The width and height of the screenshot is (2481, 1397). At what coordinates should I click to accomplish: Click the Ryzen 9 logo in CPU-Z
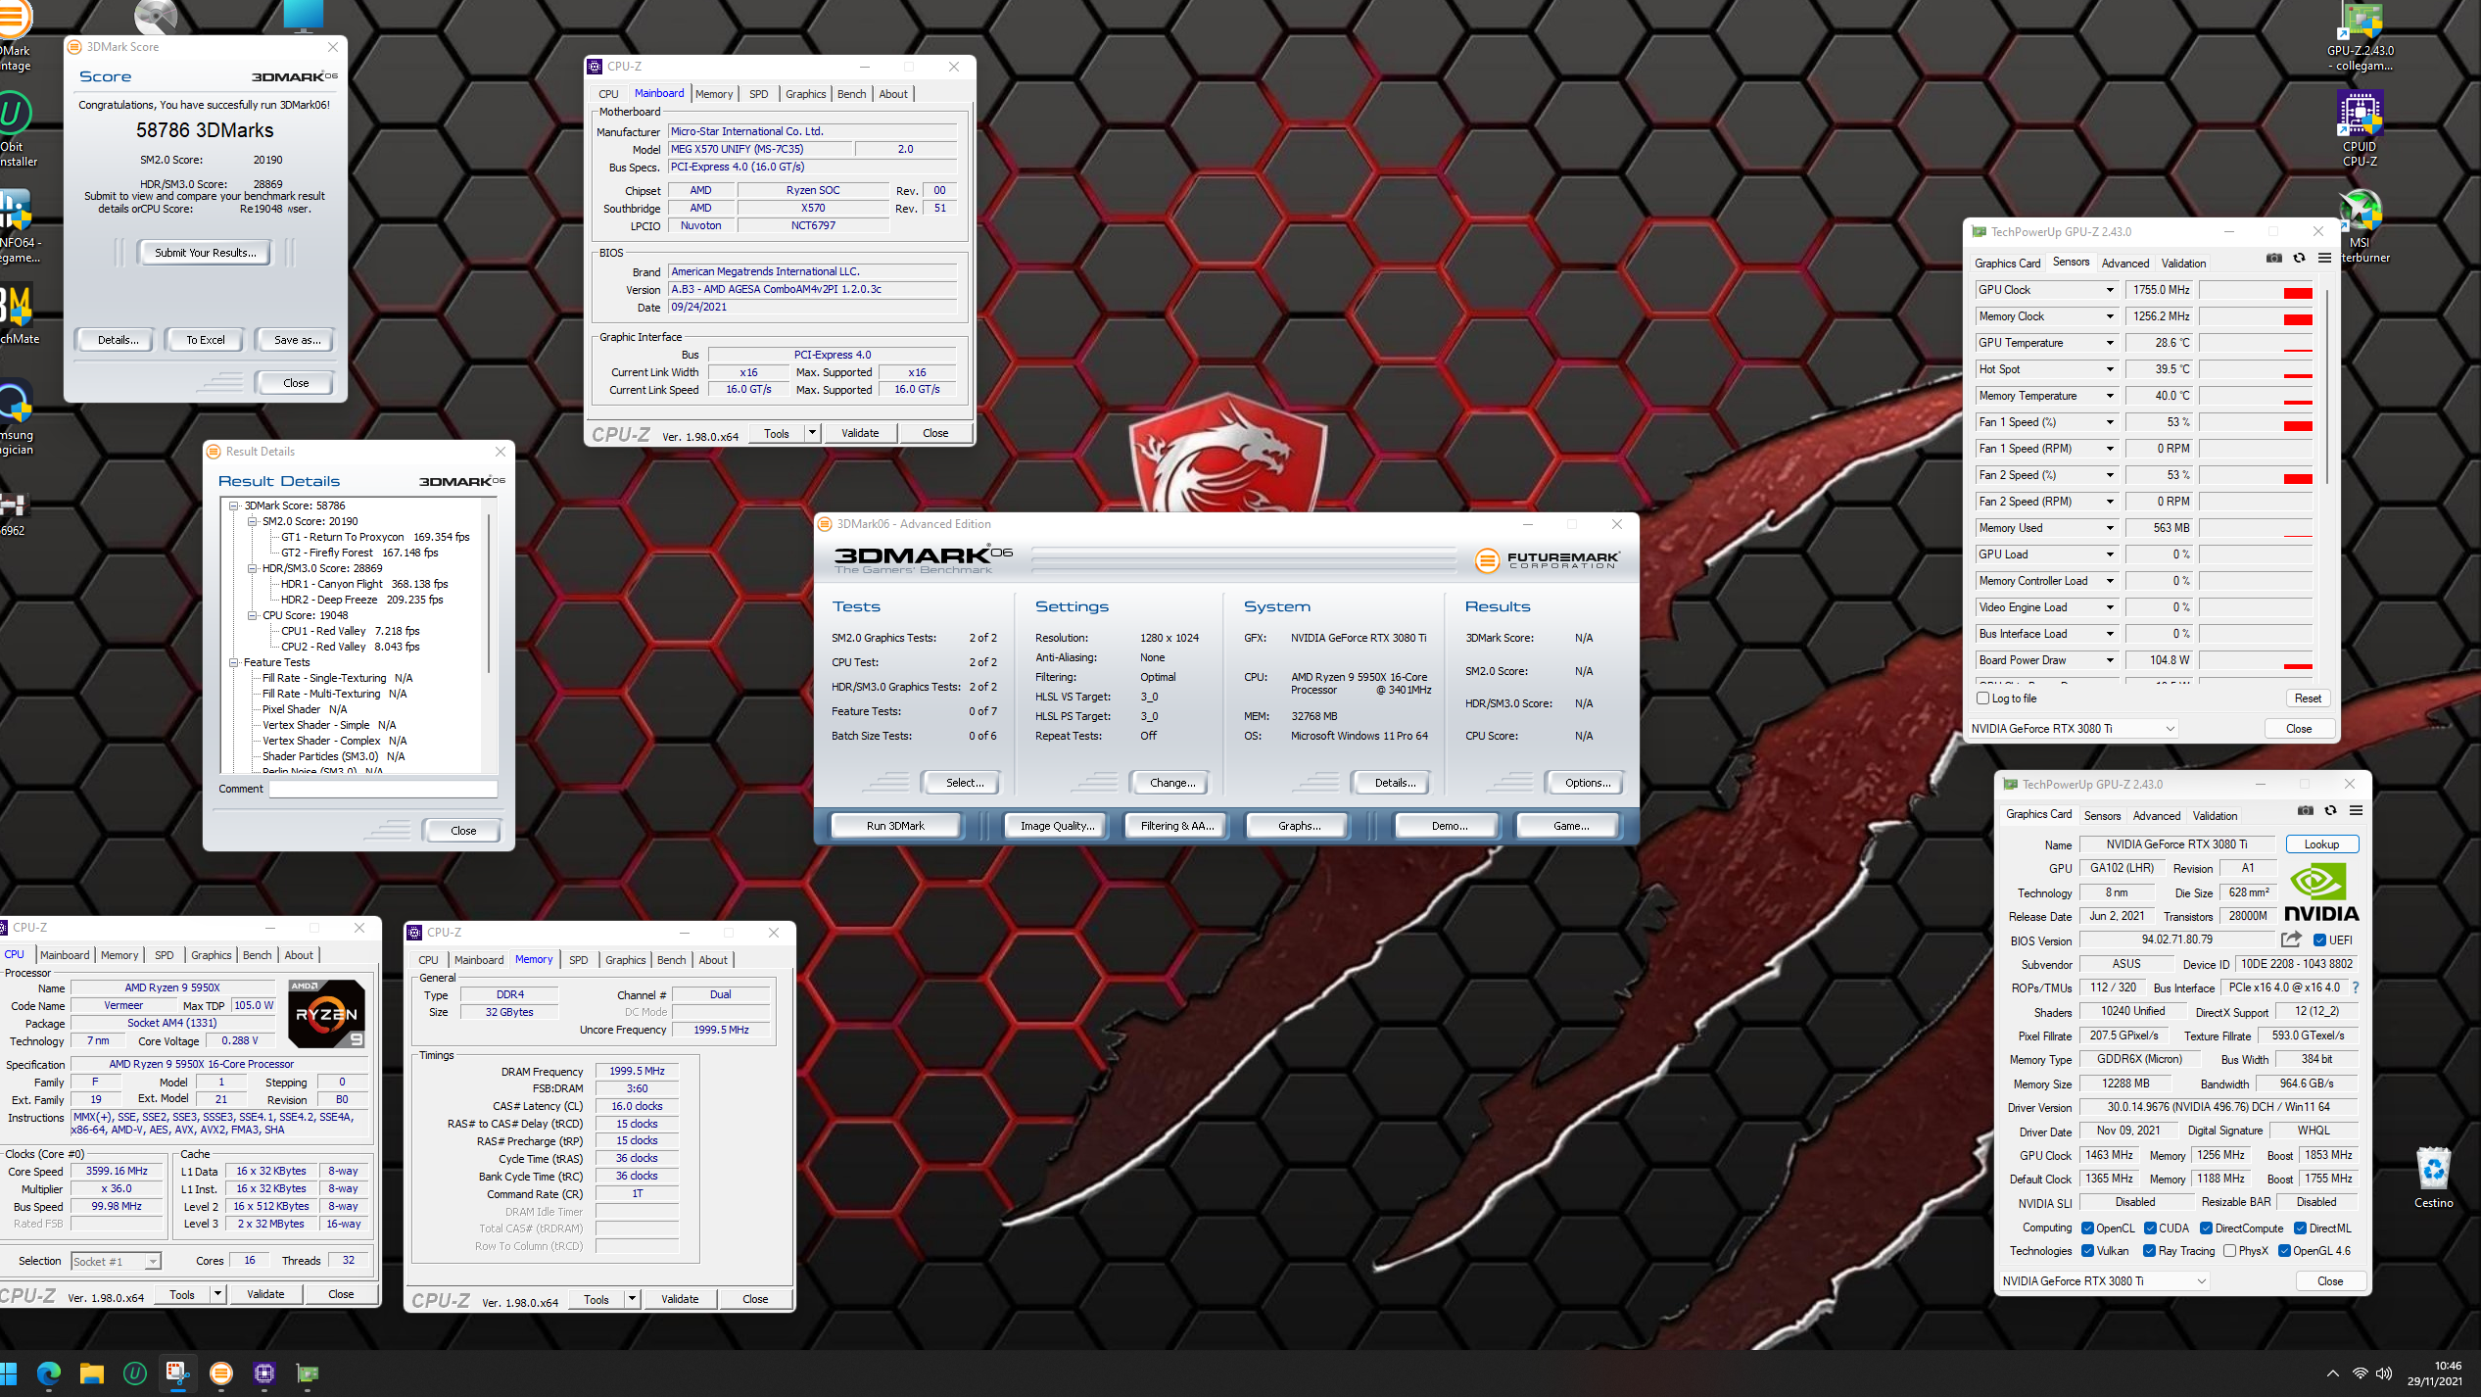[x=327, y=1013]
